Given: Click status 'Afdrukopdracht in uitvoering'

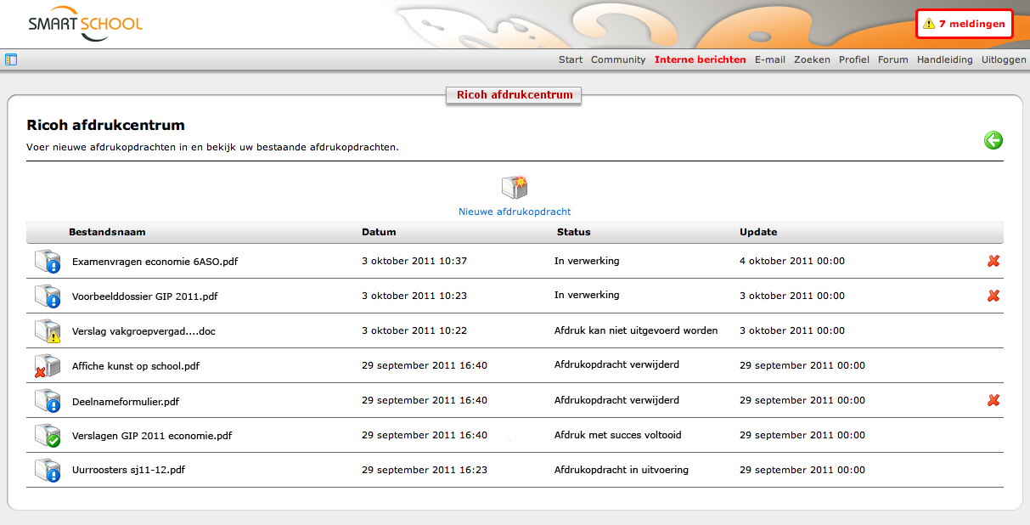Looking at the screenshot, I should tap(622, 470).
